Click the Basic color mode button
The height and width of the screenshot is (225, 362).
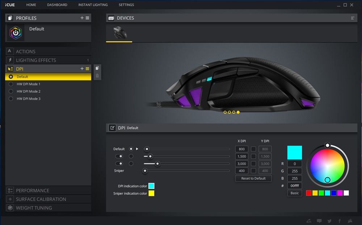point(295,193)
